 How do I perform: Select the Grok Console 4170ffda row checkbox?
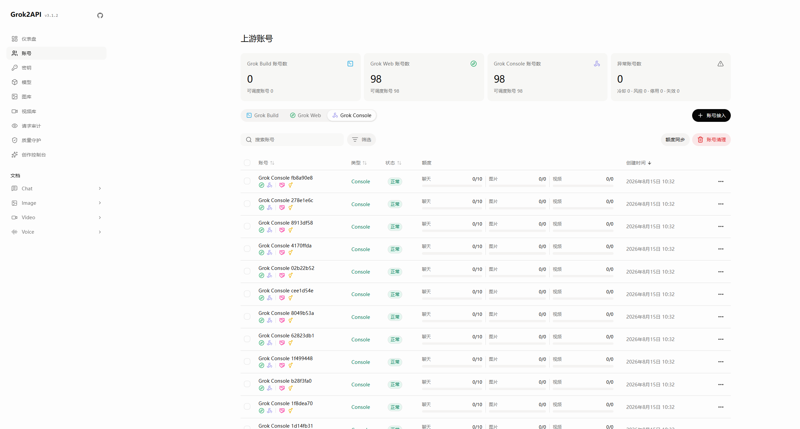click(x=247, y=249)
